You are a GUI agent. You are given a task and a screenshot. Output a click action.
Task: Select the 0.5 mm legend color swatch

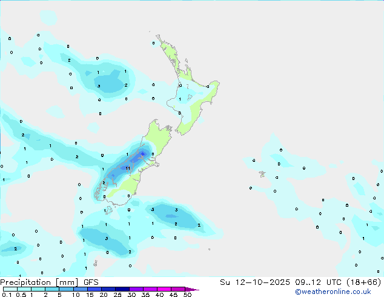click(x=24, y=289)
